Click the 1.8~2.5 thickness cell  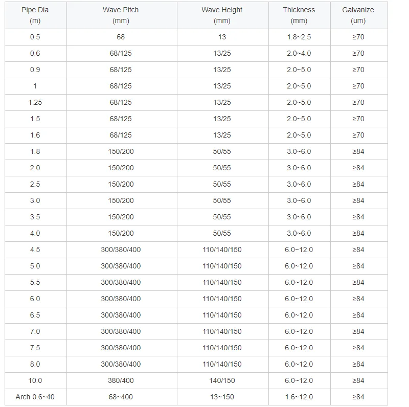click(x=299, y=37)
